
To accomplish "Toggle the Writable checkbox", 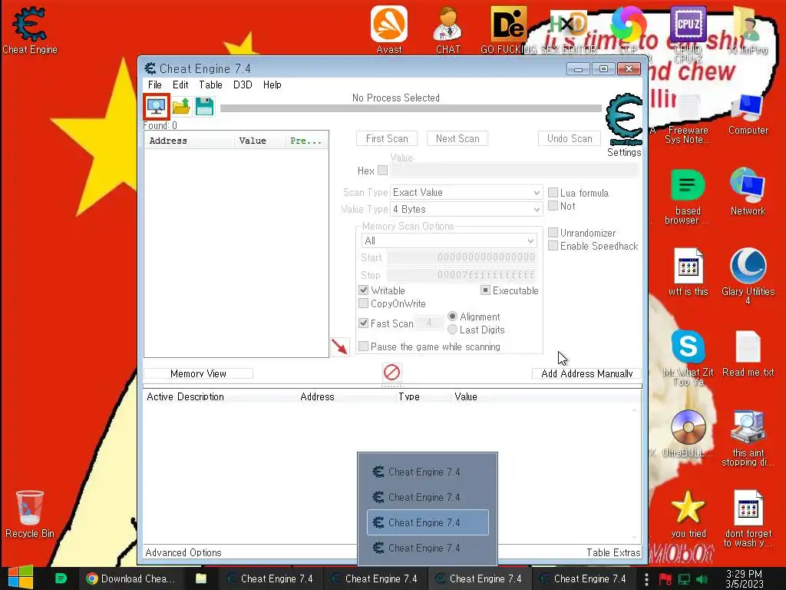I will coord(363,290).
